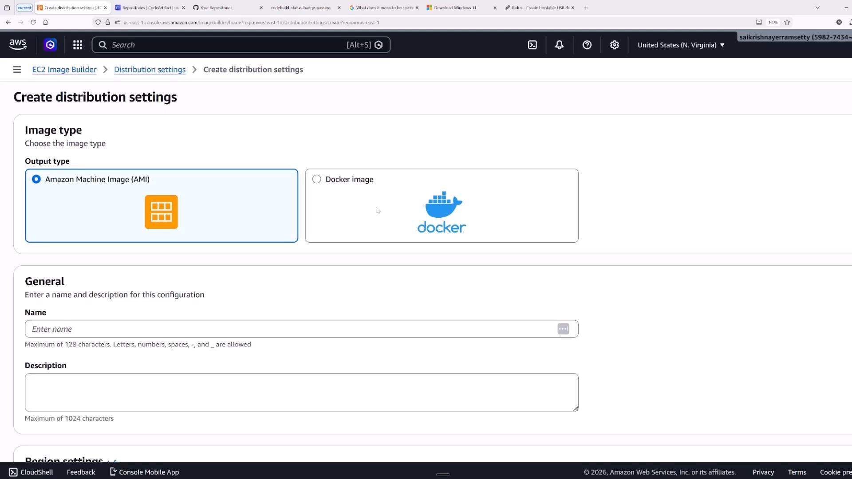Focus the Name input field
The height and width of the screenshot is (479, 852).
click(302, 329)
